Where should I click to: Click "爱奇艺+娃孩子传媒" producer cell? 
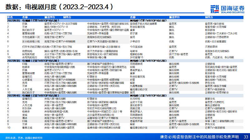[x=216, y=86]
